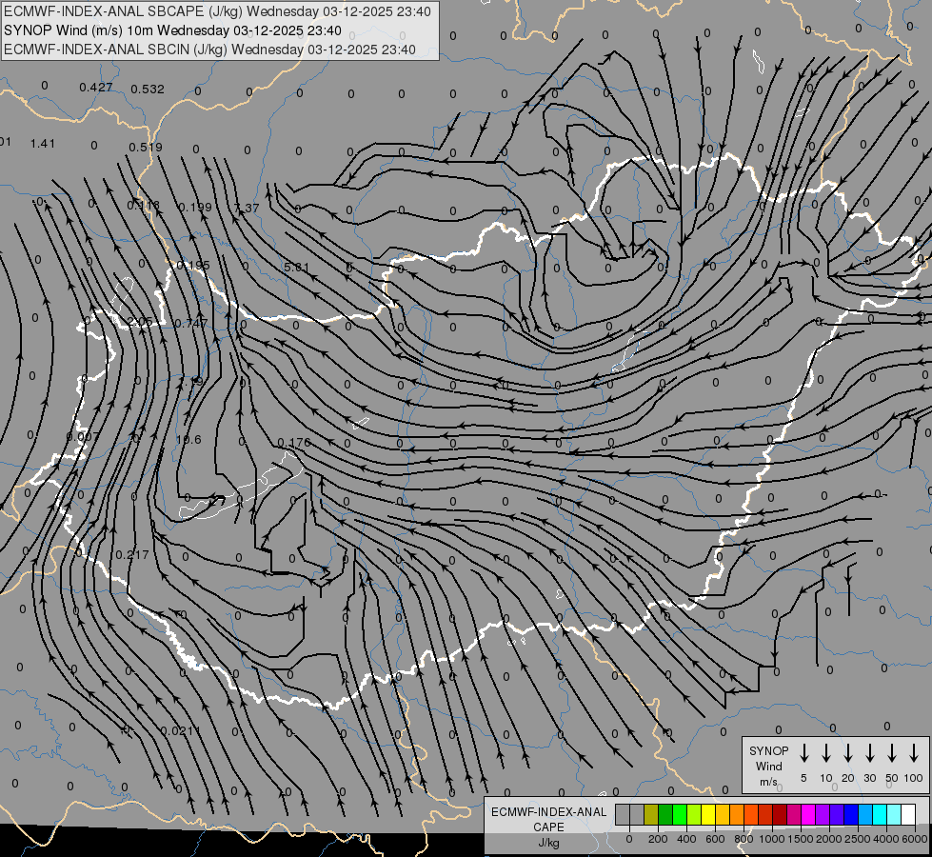Viewport: 932px width, 857px height.
Task: Click the 0.519 data value on the map
Action: pos(146,147)
